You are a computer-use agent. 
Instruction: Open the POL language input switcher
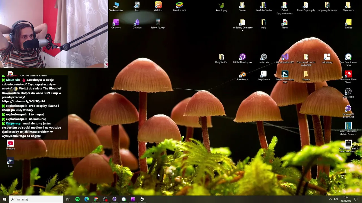[x=336, y=199]
